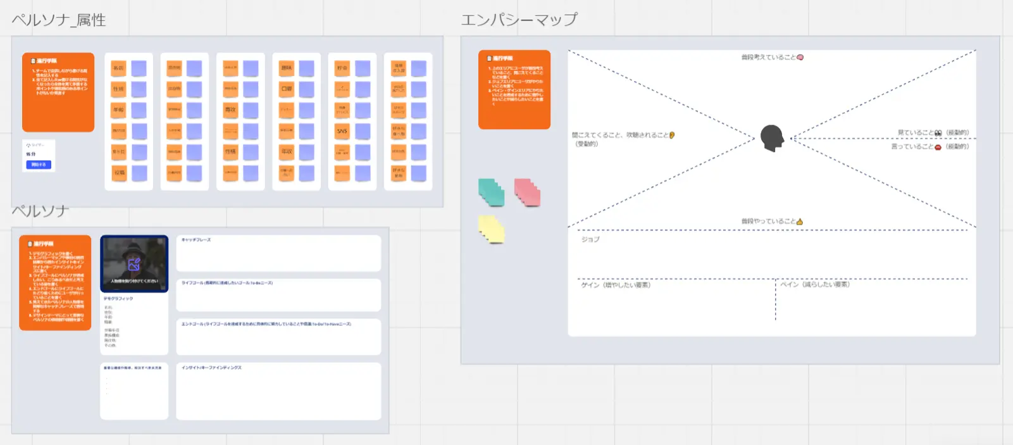Screen dimensions: 1013x445
Task: Select the persona photo placeholder thumbnail
Action: (134, 263)
